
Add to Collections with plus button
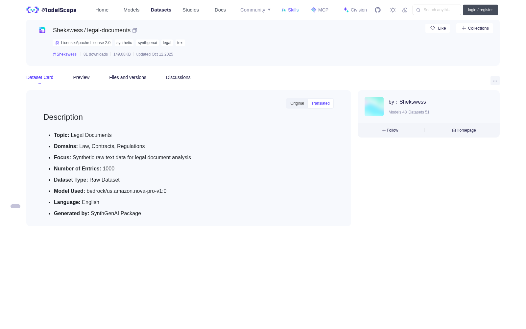click(475, 28)
